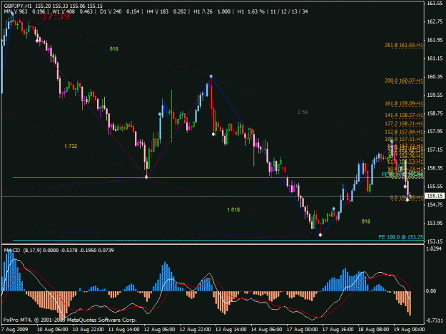
Task: Click the '12 Aug 22:00' time label
Action: coord(195,329)
